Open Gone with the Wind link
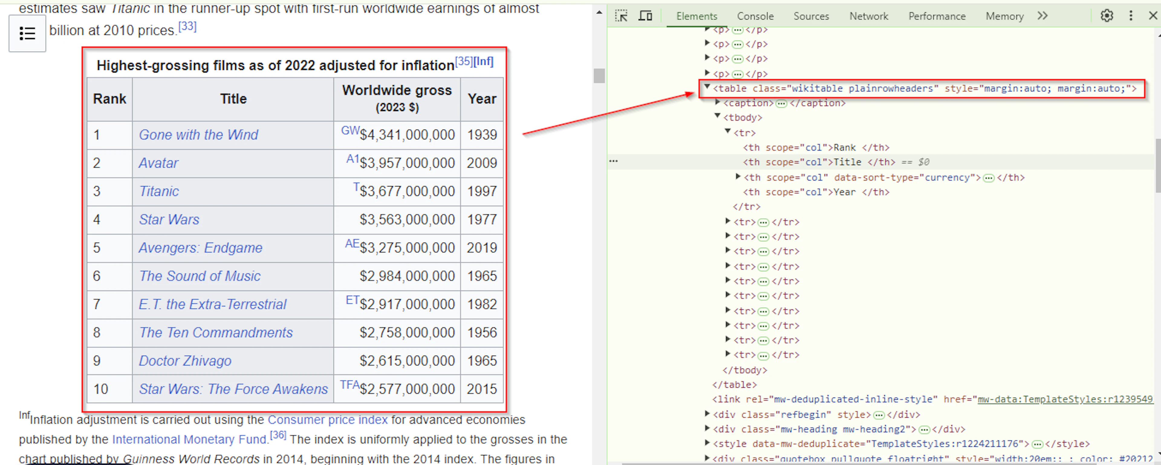 pos(198,135)
